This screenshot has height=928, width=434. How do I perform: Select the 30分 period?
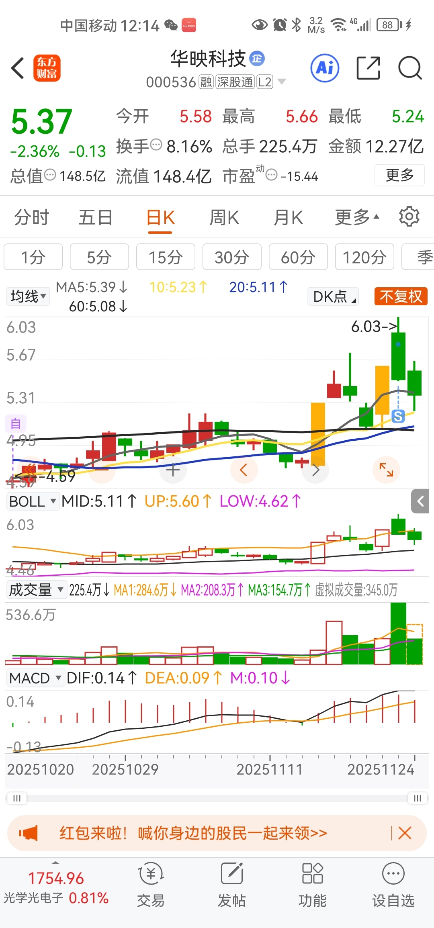pyautogui.click(x=232, y=257)
